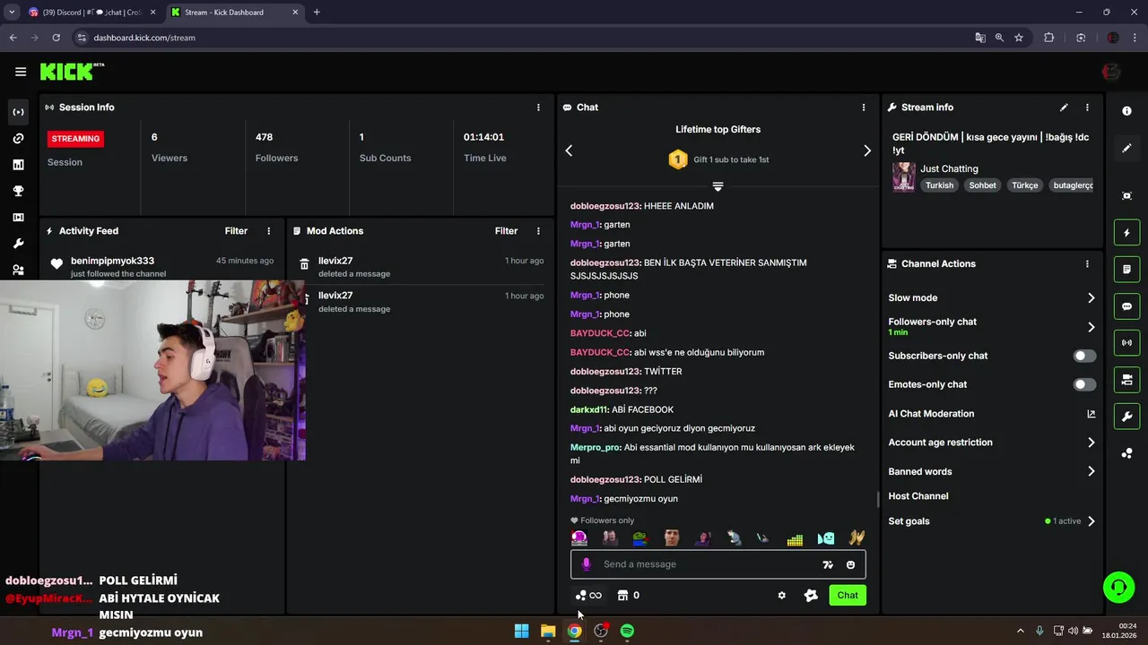The width and height of the screenshot is (1148, 645).
Task: Toggle the broadcast Session Info widget icon
Action: 1126,343
